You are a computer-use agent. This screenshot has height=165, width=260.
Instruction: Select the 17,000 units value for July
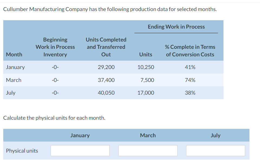[x=146, y=92]
